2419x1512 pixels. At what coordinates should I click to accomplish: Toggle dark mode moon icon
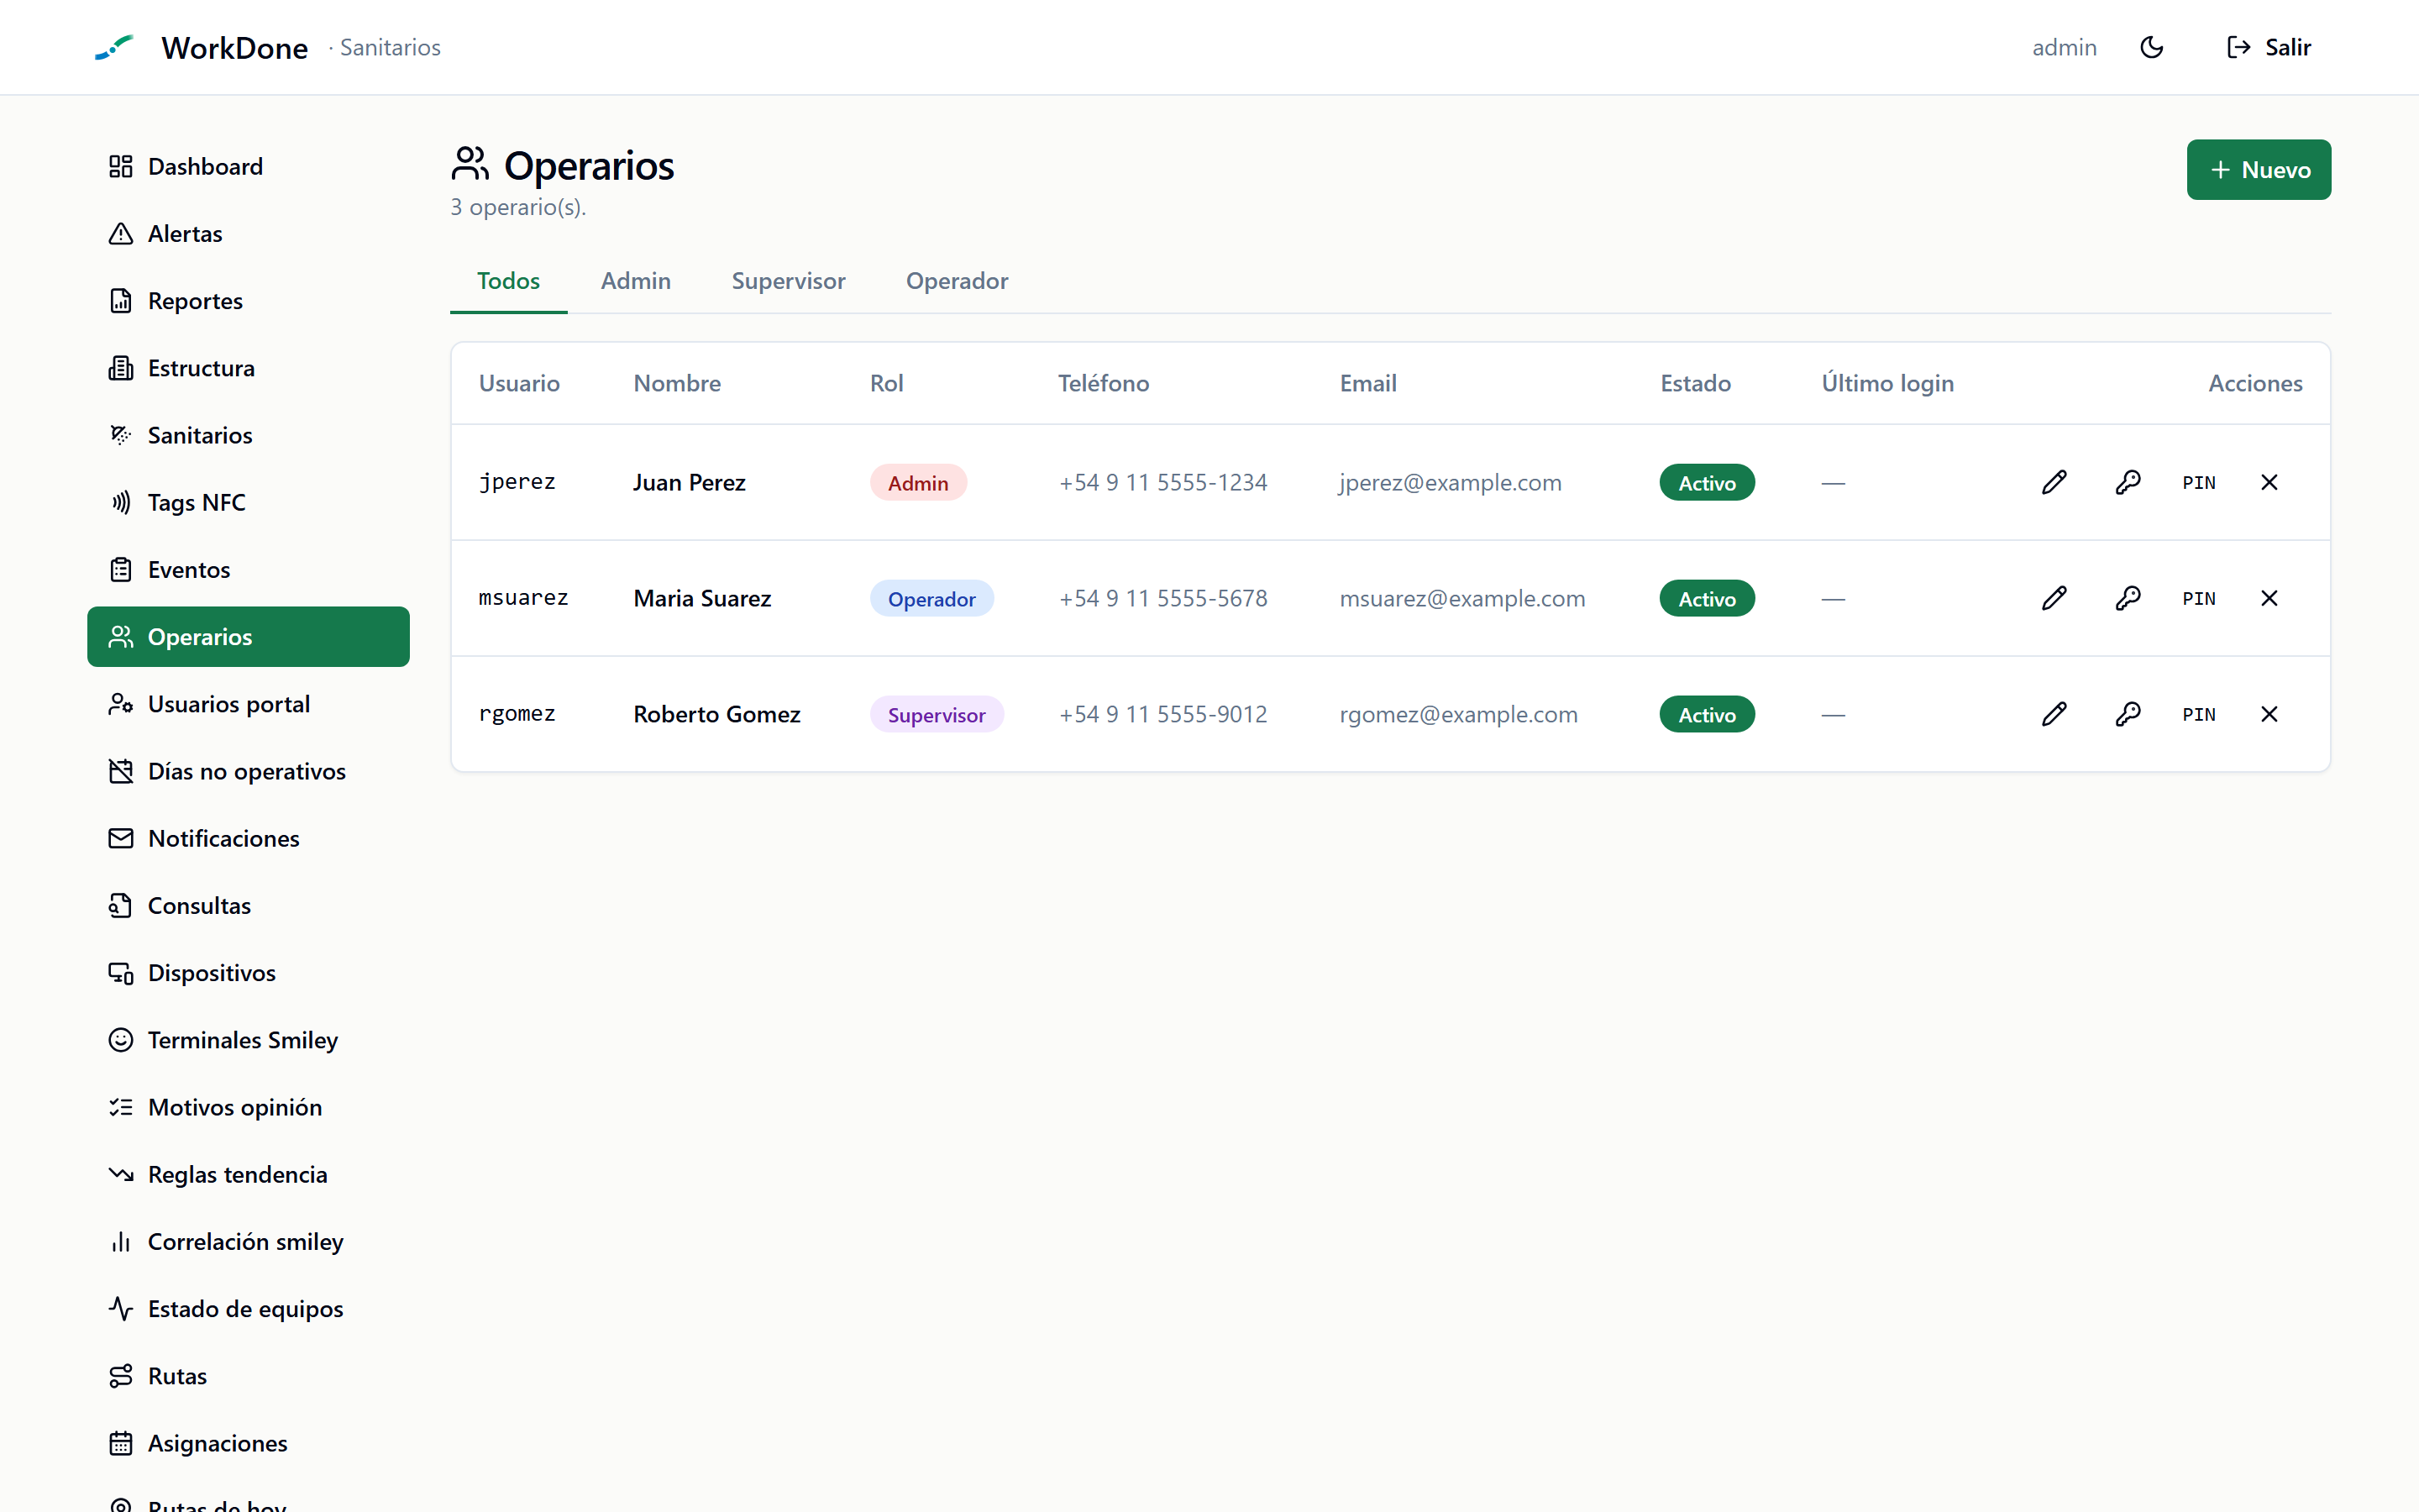tap(2151, 47)
